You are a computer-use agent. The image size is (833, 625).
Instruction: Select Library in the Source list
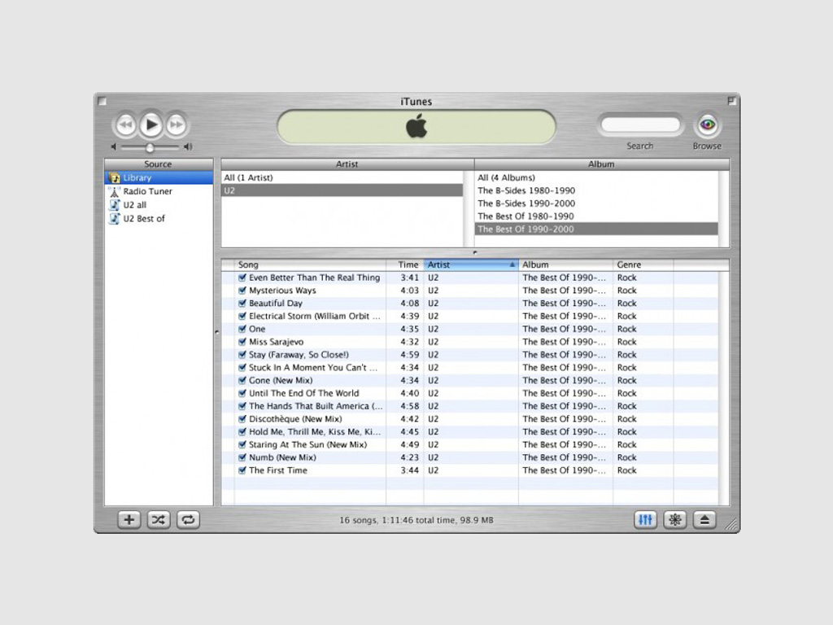159,177
